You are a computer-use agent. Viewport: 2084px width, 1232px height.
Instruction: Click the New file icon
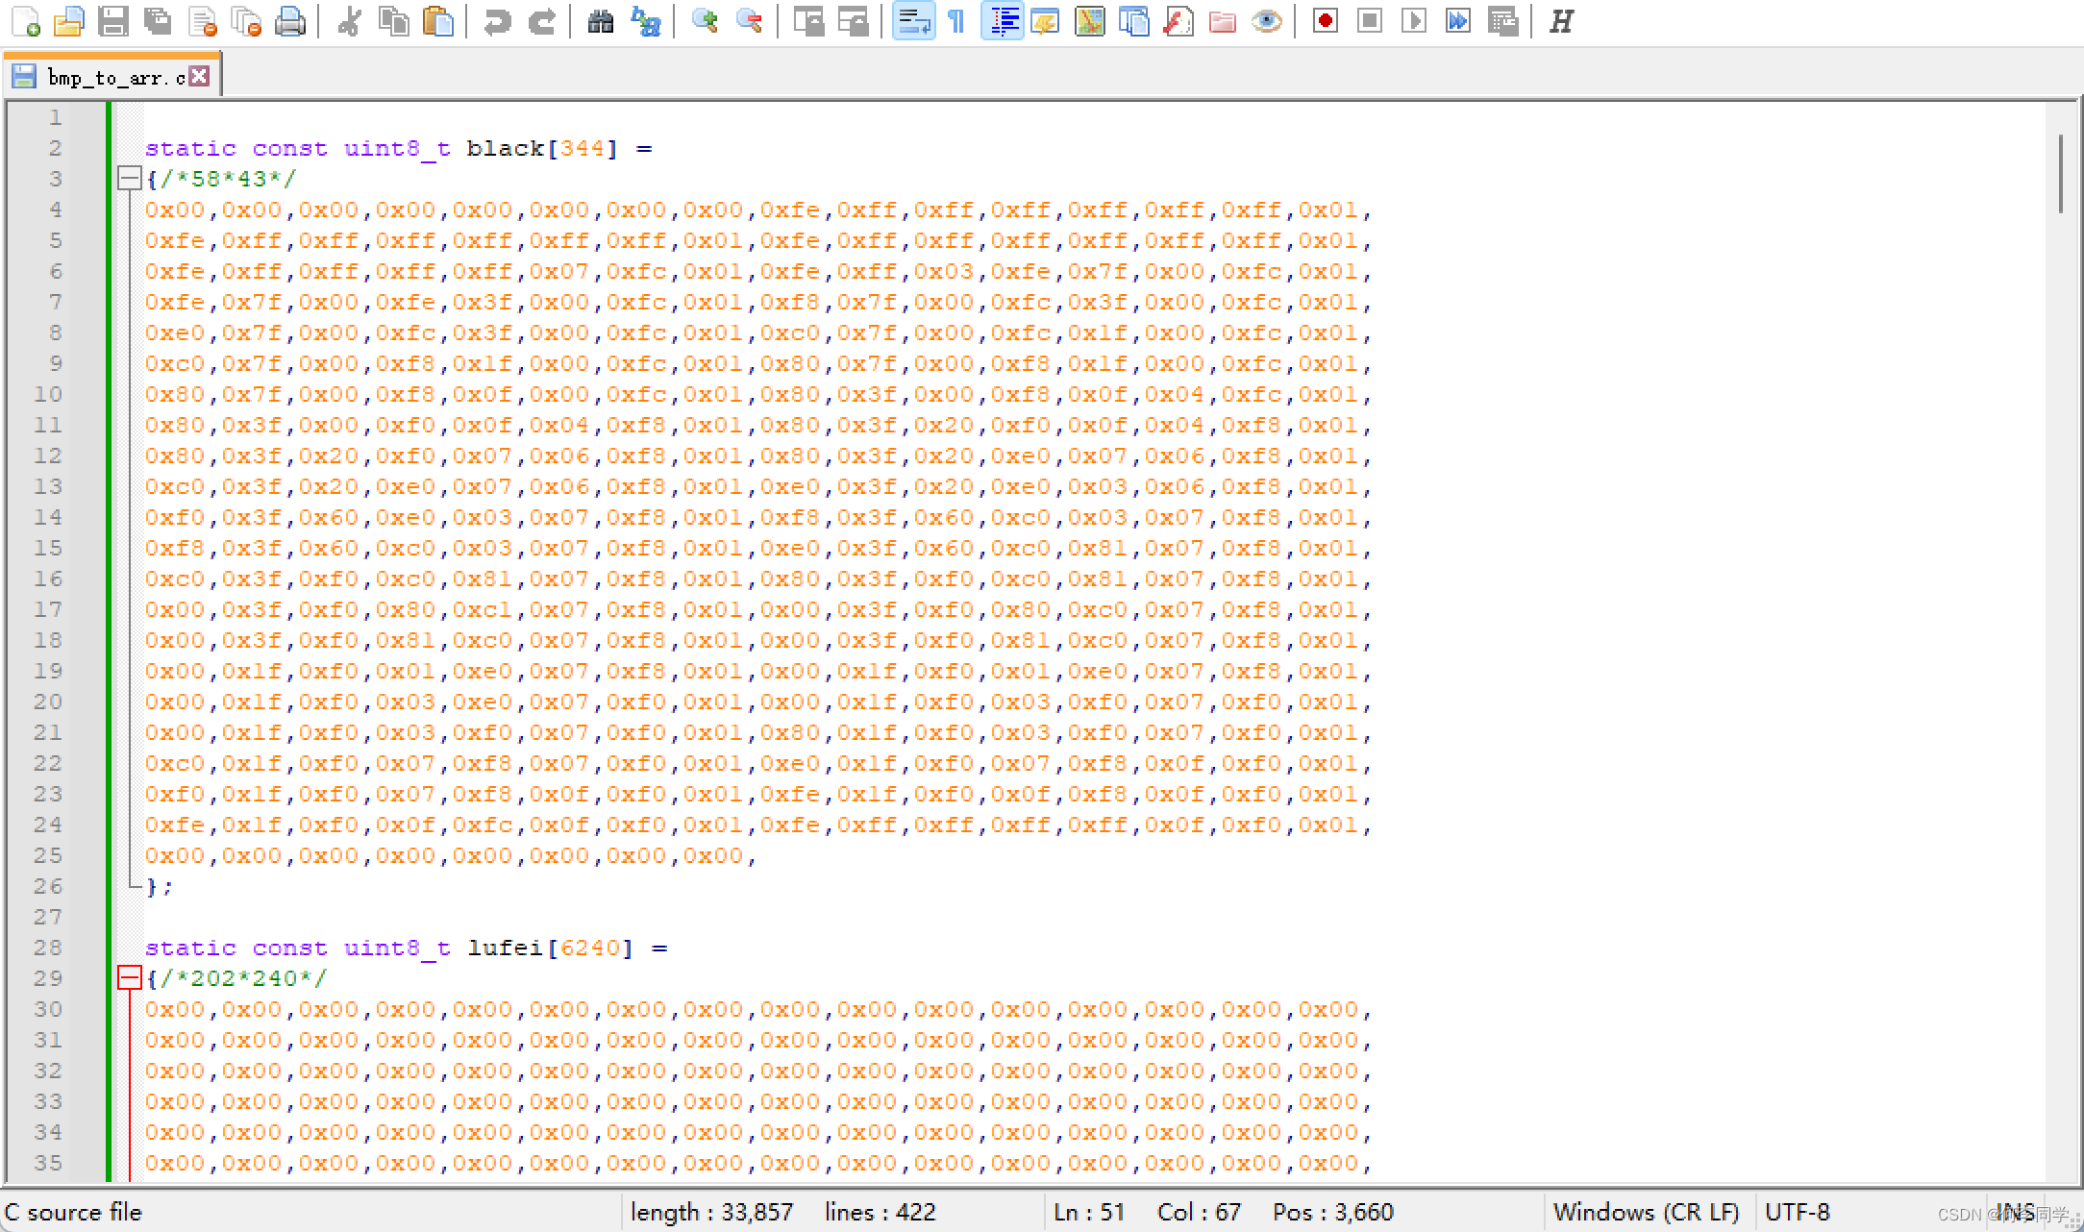point(25,21)
